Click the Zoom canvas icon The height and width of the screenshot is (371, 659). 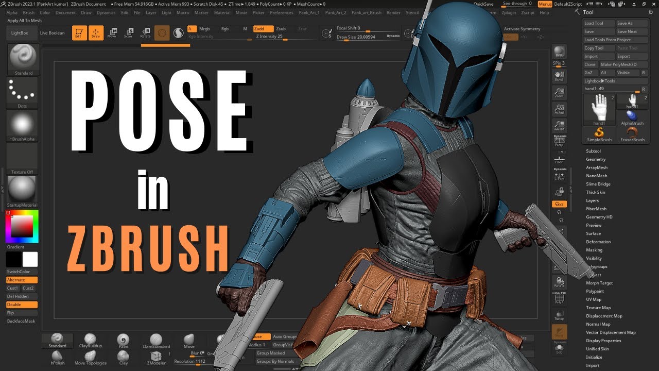(x=559, y=92)
